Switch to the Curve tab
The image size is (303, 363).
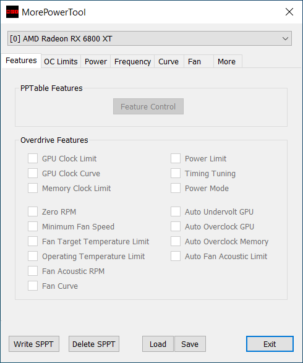pyautogui.click(x=169, y=62)
